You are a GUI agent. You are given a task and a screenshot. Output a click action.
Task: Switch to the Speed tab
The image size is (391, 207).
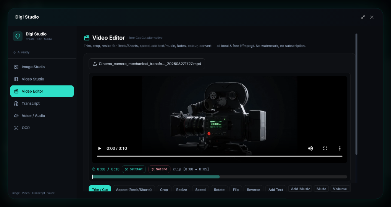pos(200,189)
